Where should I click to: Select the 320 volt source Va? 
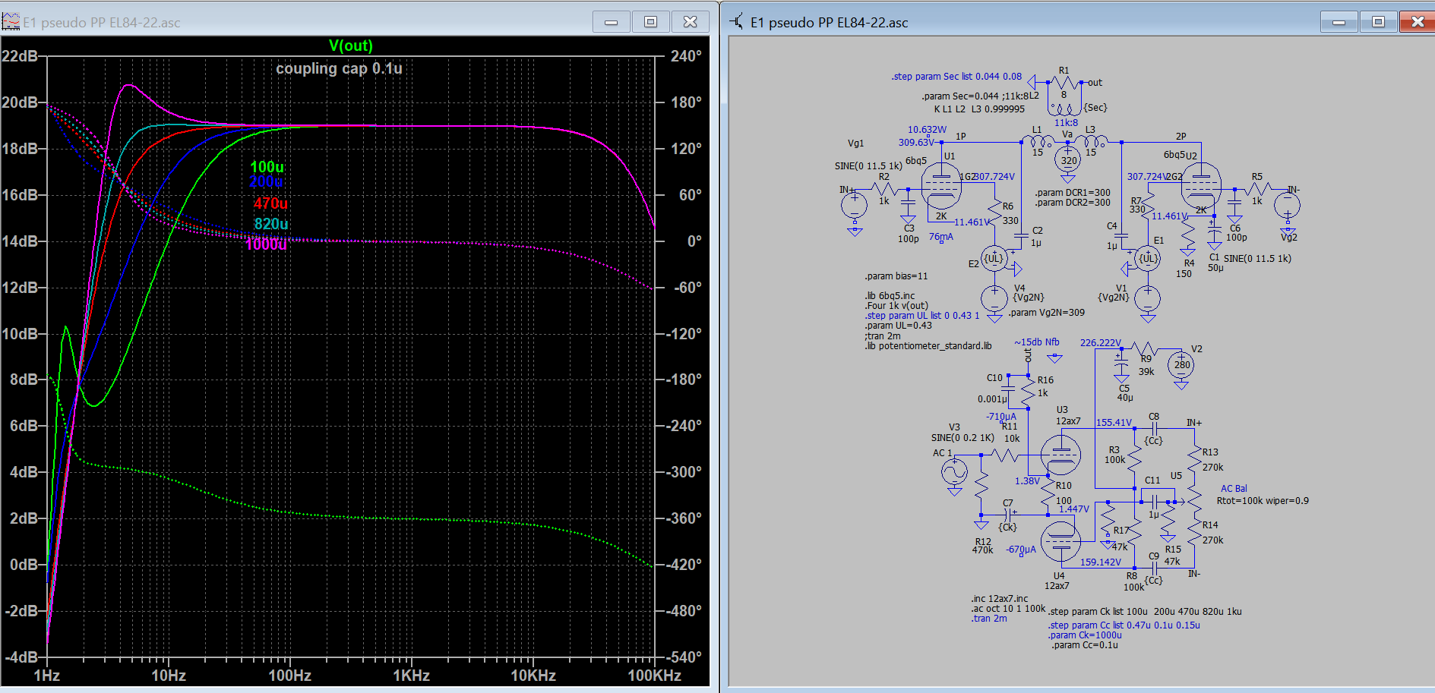tap(1068, 159)
